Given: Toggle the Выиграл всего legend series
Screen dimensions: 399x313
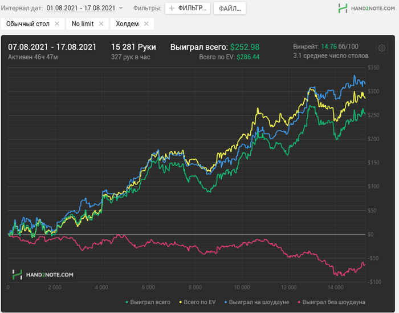Looking at the screenshot, I should coord(148,302).
